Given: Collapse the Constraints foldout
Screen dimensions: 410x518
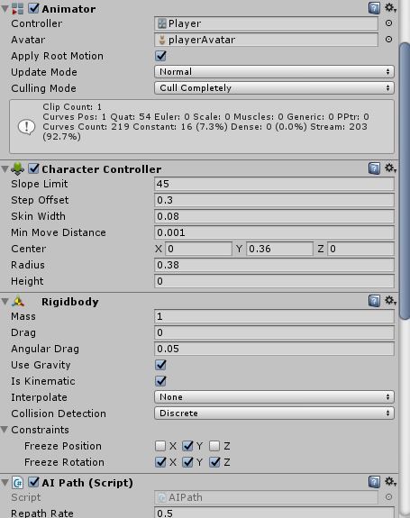Looking at the screenshot, I should point(5,430).
